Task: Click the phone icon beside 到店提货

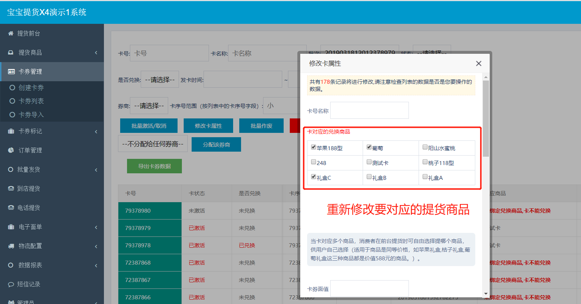Action: 11,189
